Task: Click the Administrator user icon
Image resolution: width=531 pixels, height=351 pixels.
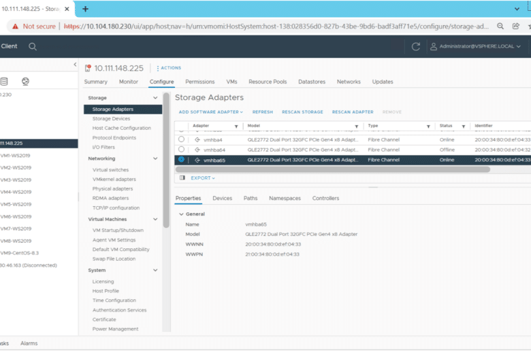Action: [x=433, y=46]
